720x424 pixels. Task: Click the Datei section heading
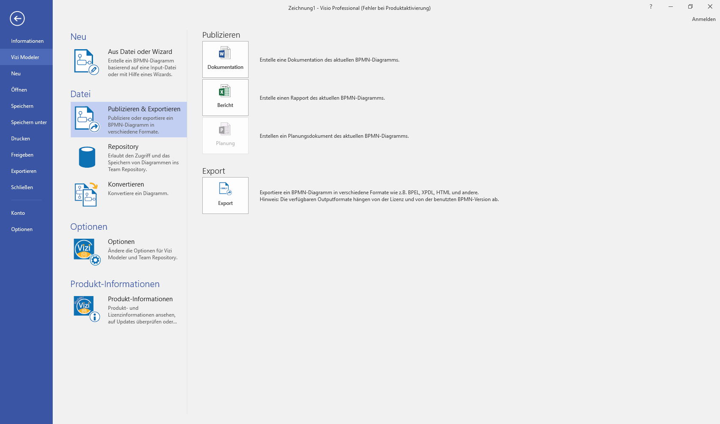(x=81, y=94)
